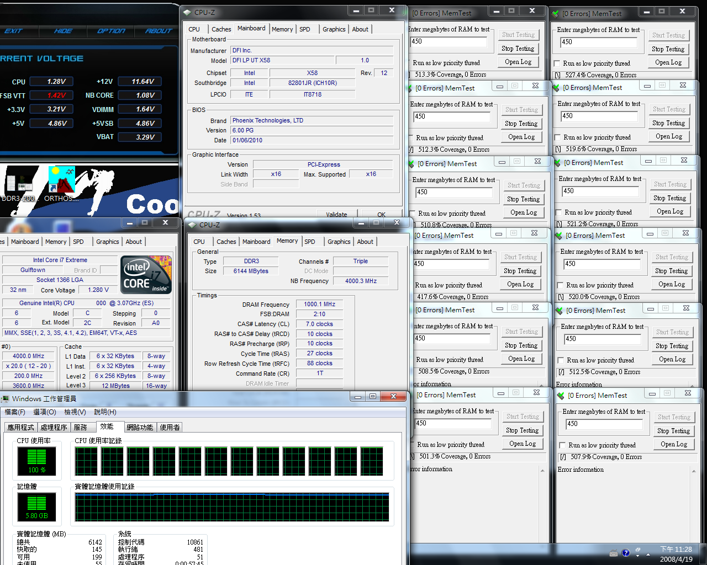Screen dimensions: 707x565
Task: Click the DRAM Frequency value 1000.1 MHz
Action: point(320,305)
